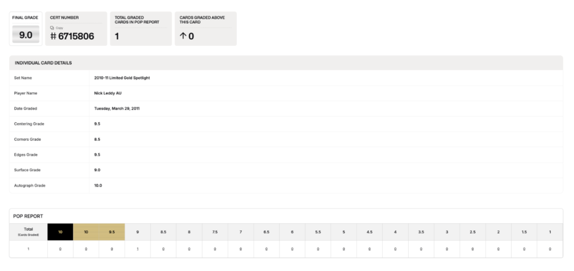Click the player name Nick Leddy AU

coord(105,93)
